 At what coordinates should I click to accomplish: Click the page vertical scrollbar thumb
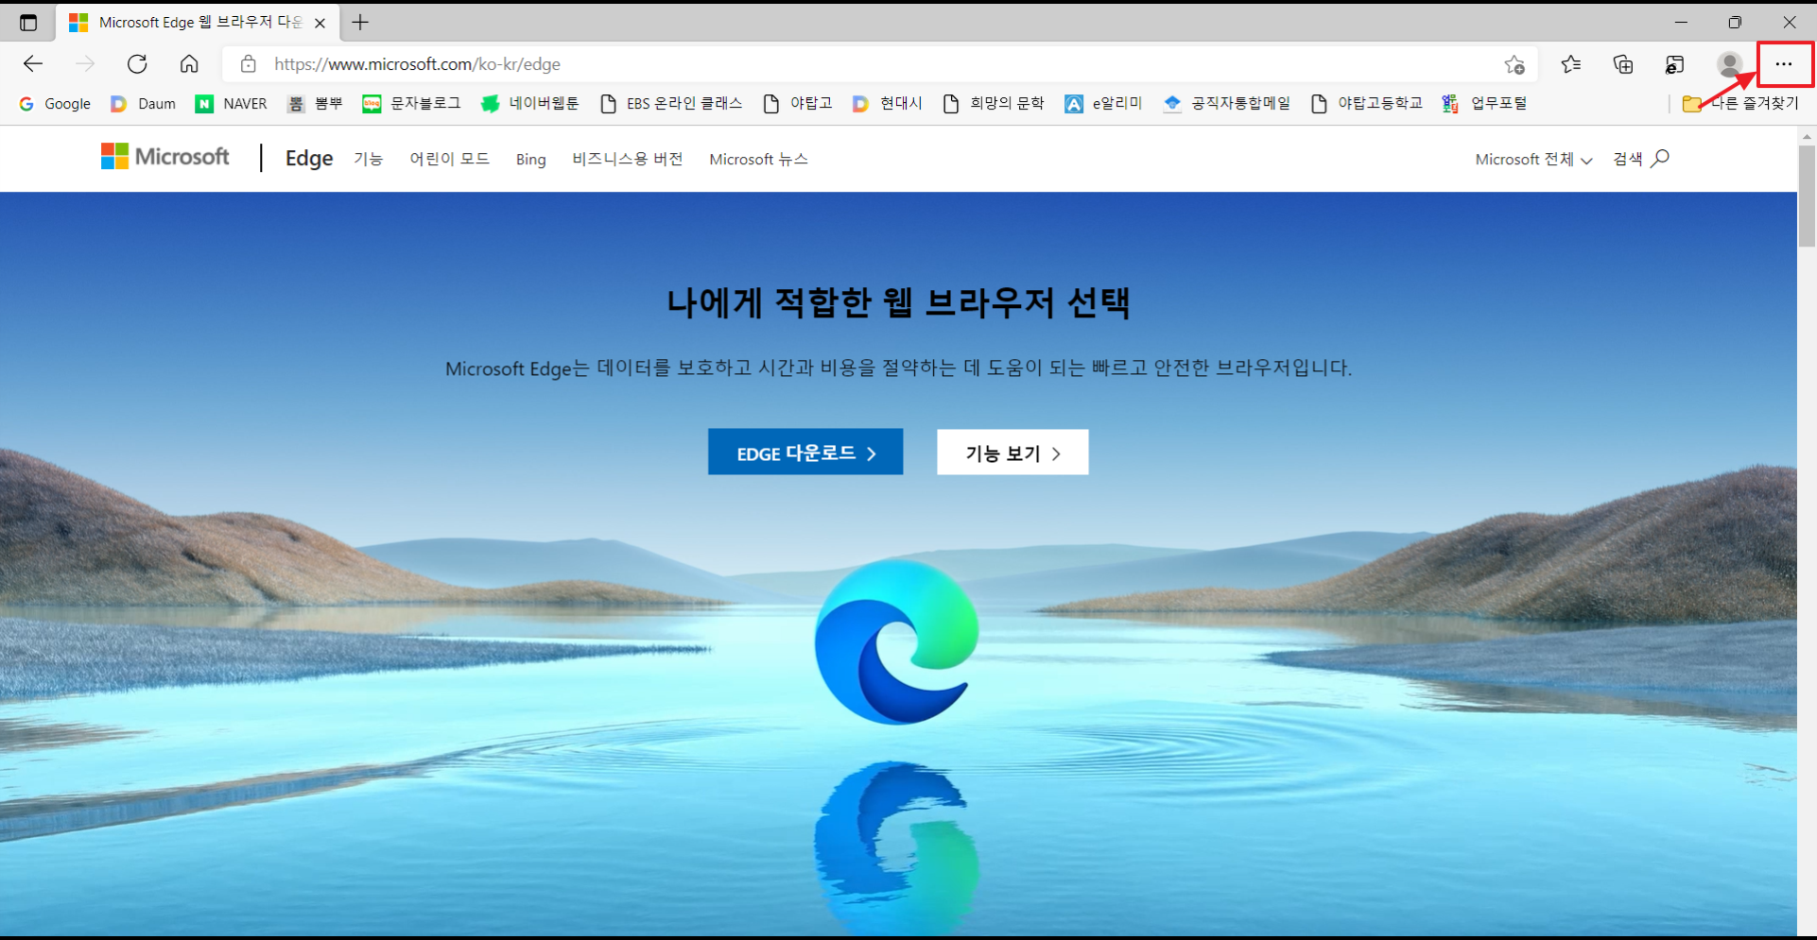click(x=1807, y=197)
